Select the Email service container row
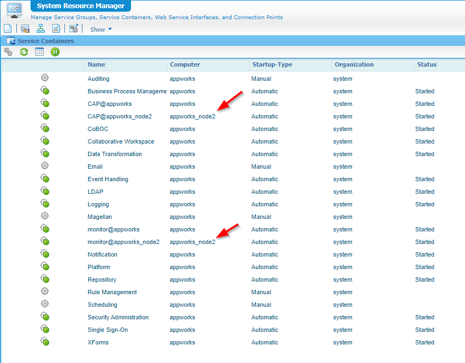Image resolution: width=465 pixels, height=363 pixels. (x=95, y=166)
